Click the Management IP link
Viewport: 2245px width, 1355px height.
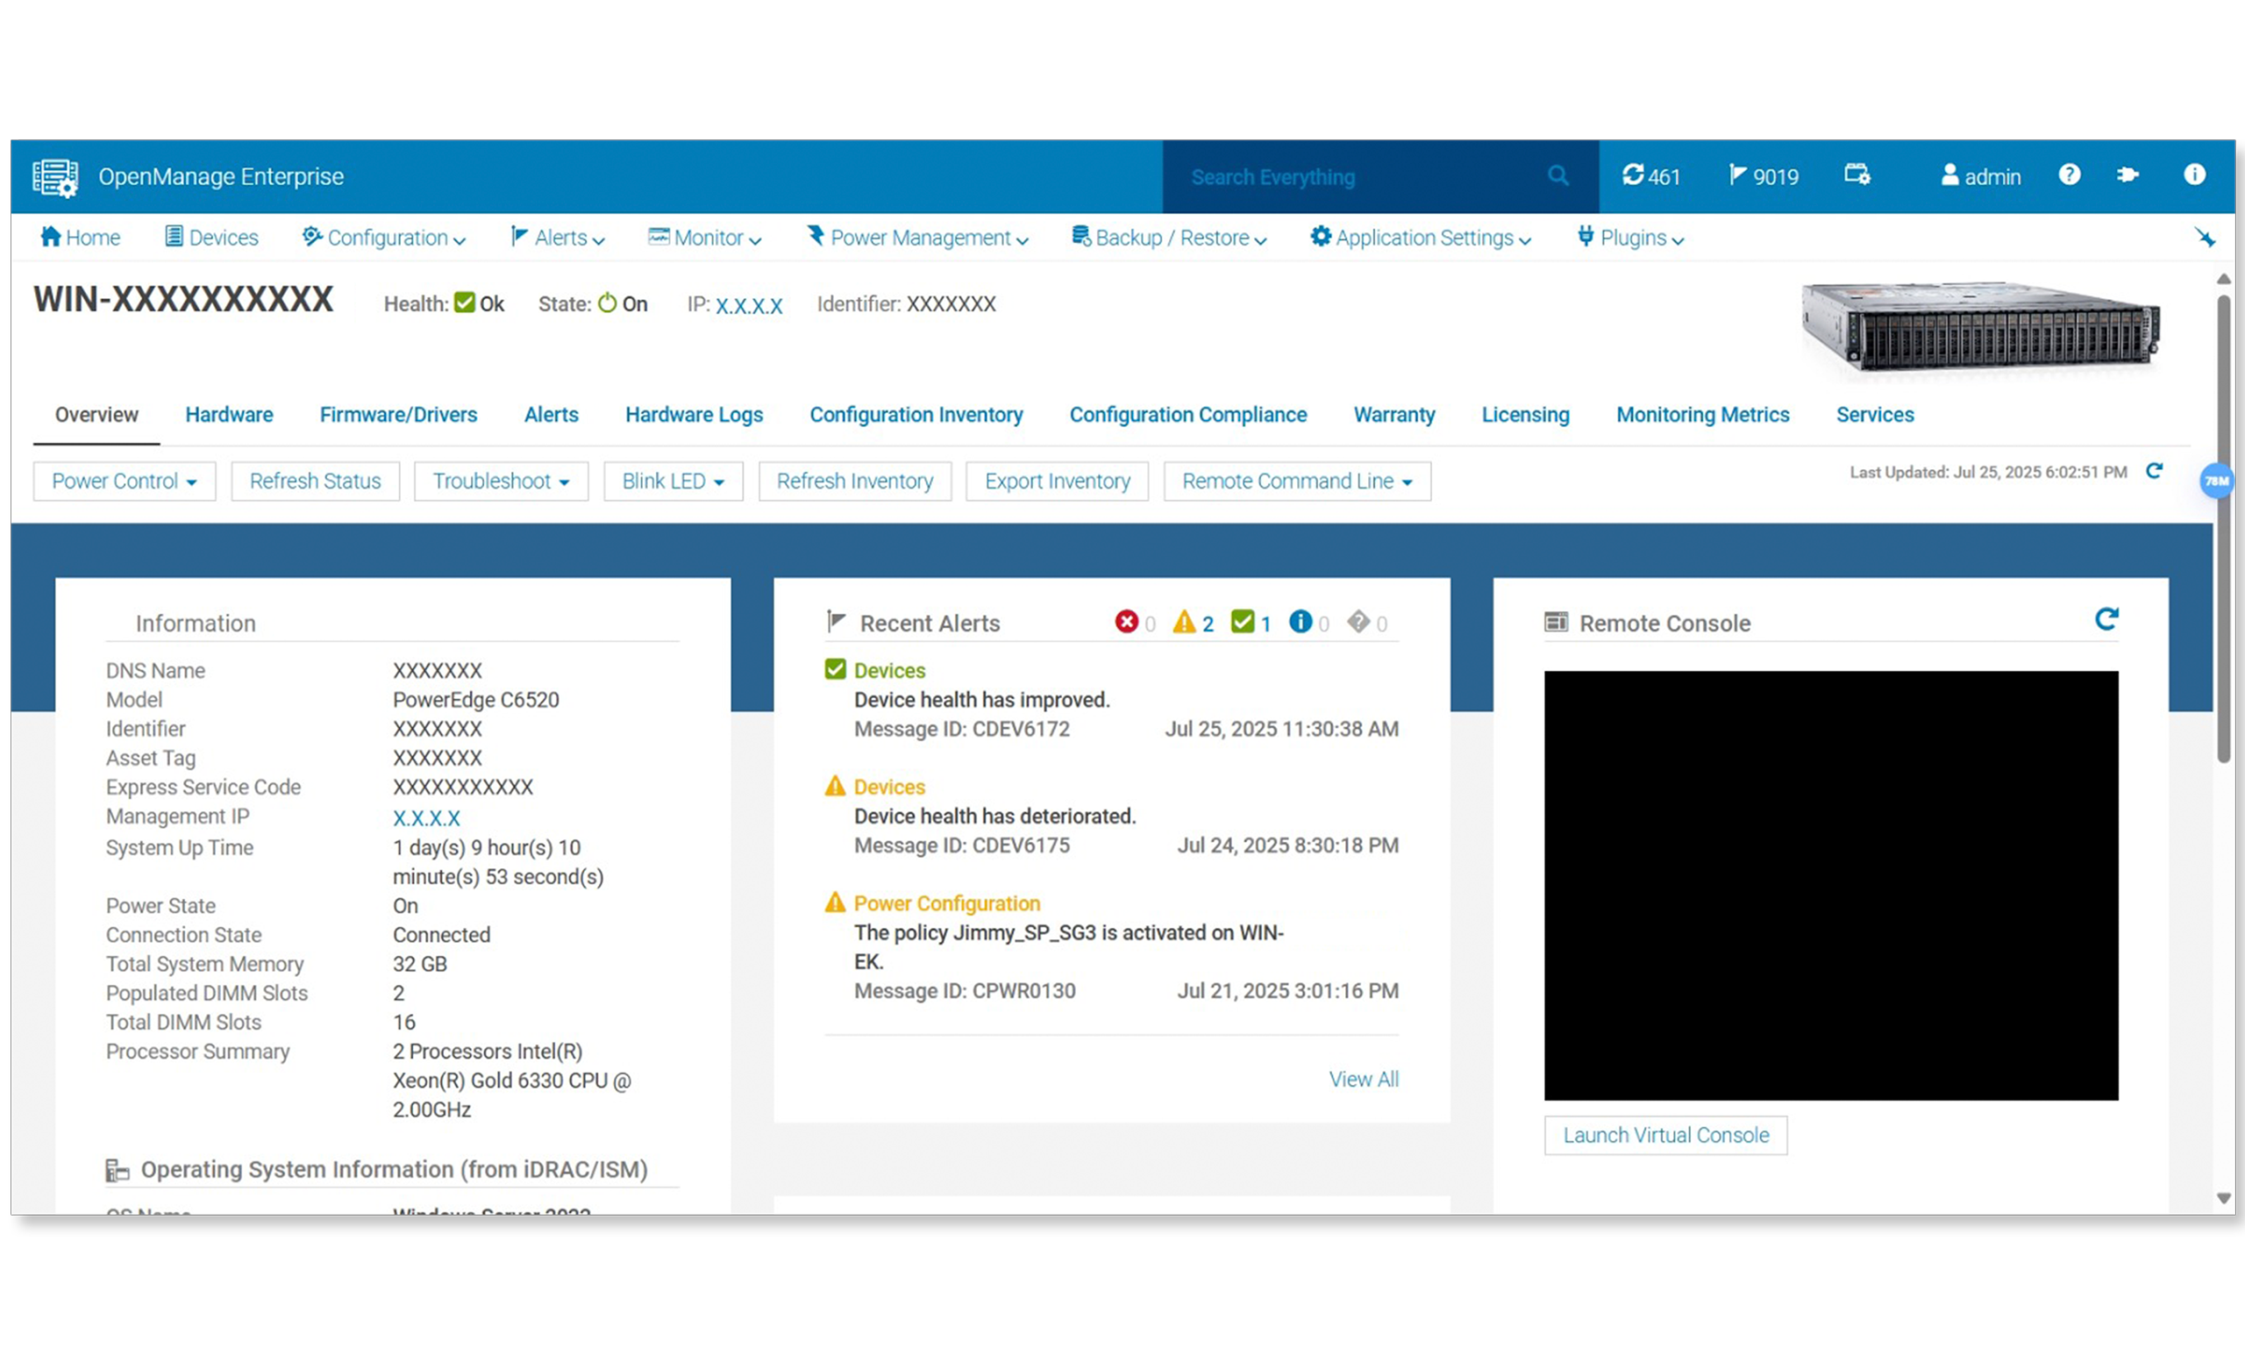point(426,818)
